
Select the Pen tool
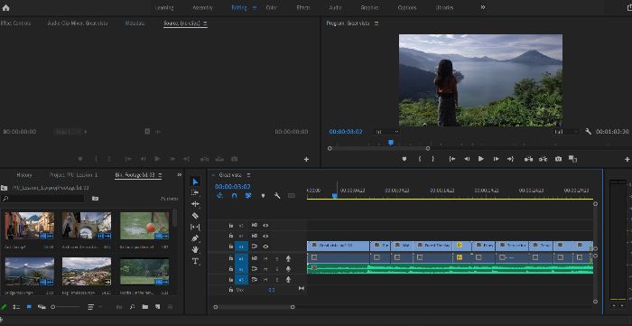tap(196, 238)
